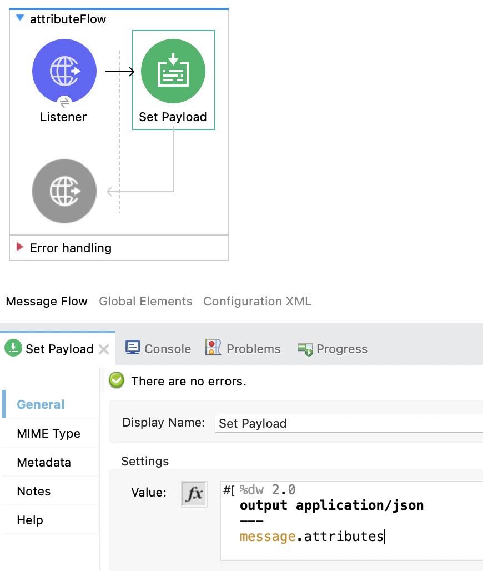Viewport: 483px width, 571px height.
Task: Open the Console tab
Action: coord(158,349)
